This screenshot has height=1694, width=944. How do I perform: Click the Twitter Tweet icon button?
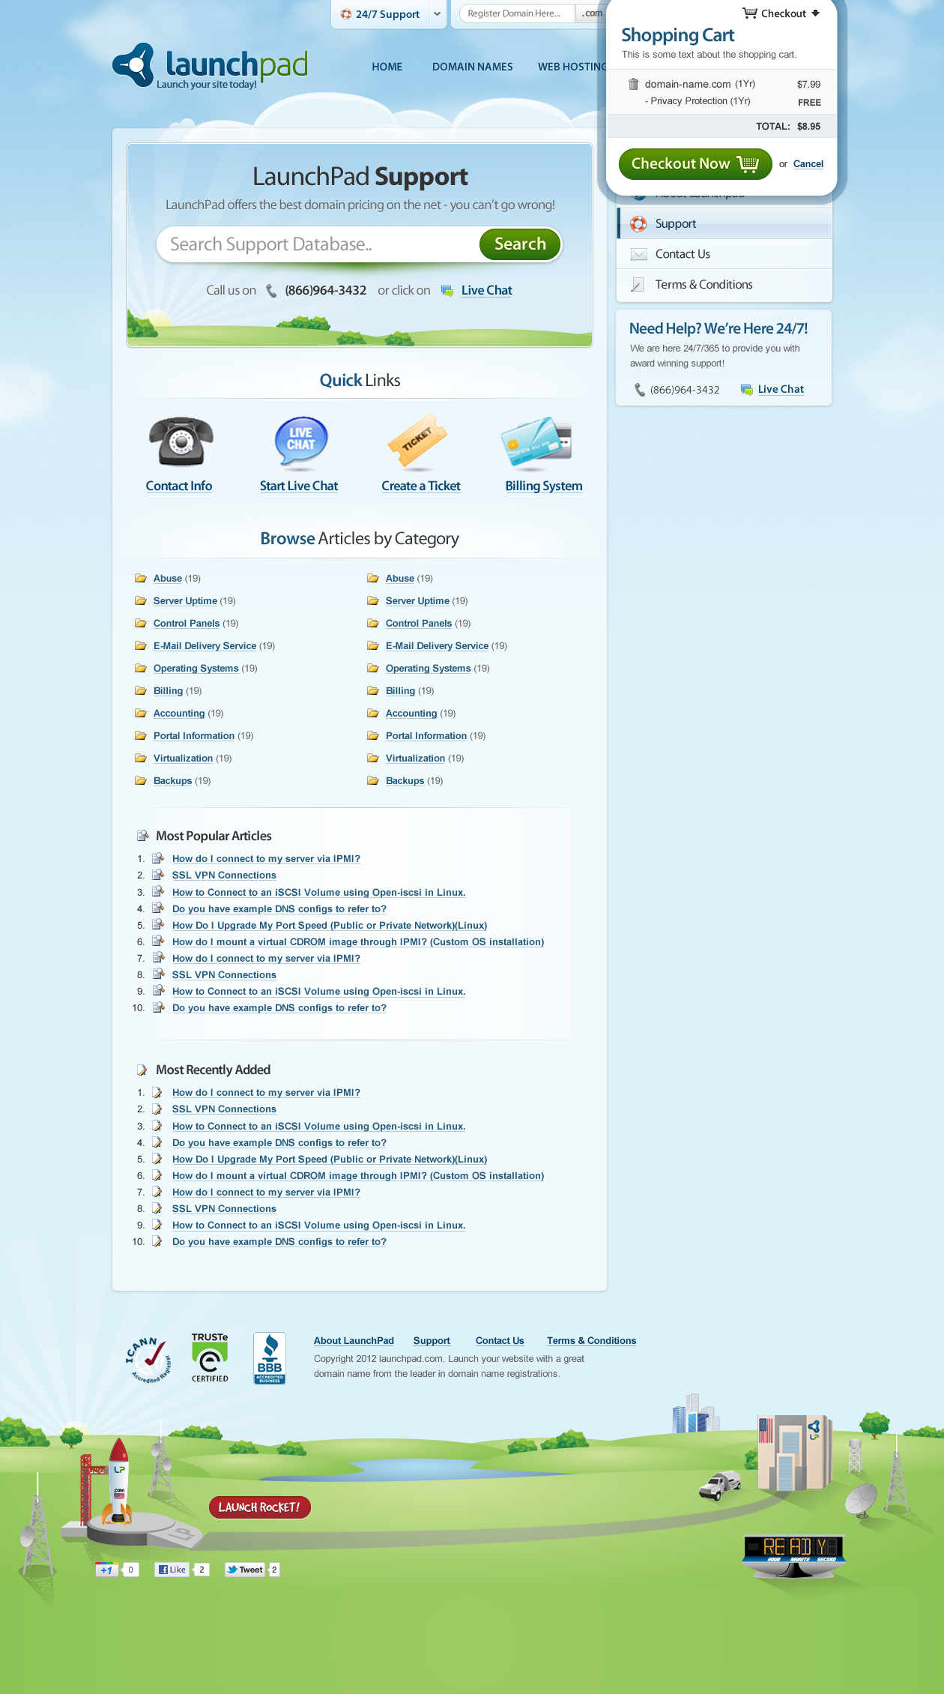(245, 1570)
